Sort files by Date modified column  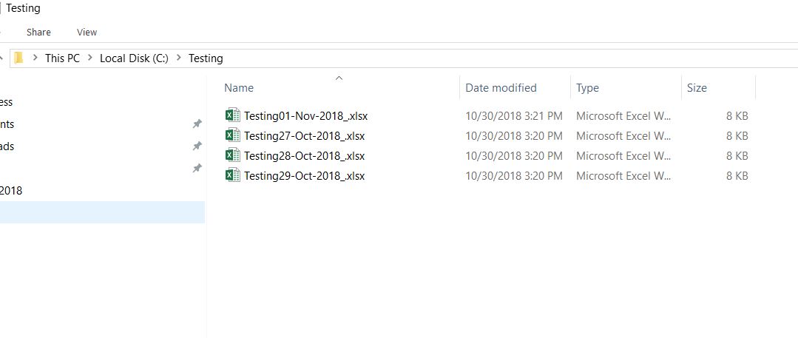pyautogui.click(x=501, y=87)
